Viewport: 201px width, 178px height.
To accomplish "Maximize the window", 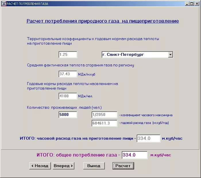I will point(192,4).
